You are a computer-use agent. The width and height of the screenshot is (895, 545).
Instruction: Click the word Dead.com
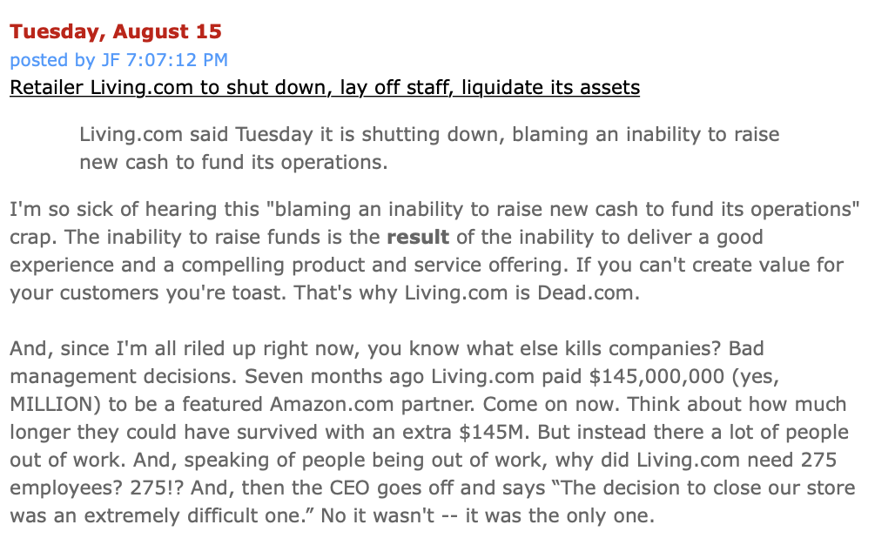pos(586,293)
